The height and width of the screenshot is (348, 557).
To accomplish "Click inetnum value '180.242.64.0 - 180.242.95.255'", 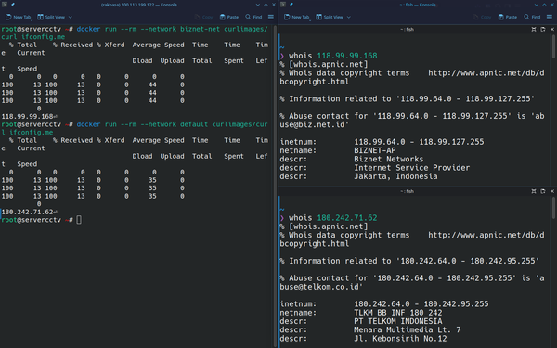I will coord(421,304).
